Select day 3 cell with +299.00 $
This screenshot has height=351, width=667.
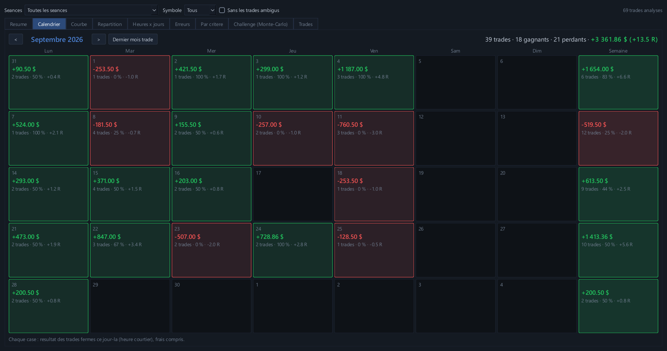tap(293, 82)
